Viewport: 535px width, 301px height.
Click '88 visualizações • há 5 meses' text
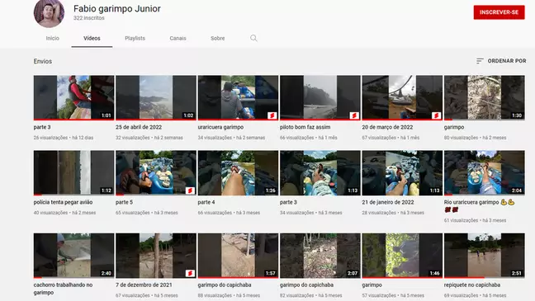[x=229, y=295]
